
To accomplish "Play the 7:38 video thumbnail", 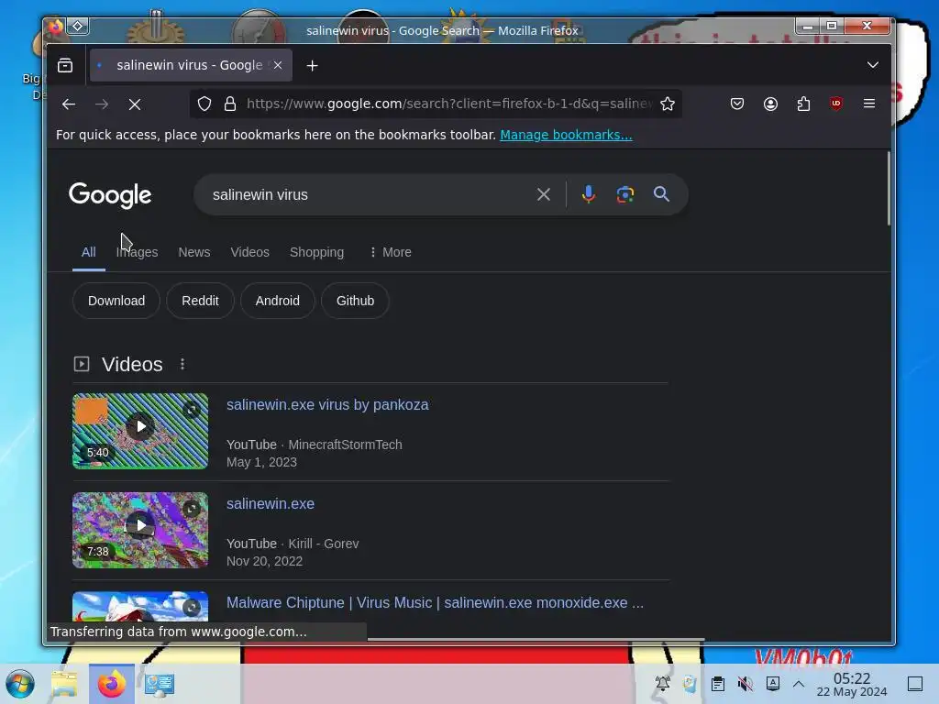I will click(x=140, y=531).
